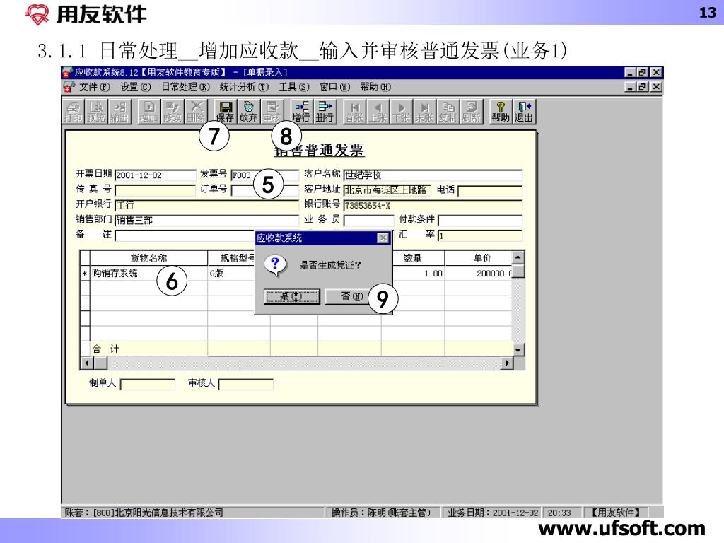This screenshot has width=724, height=543.
Task: Click the 退出 (Exit) toolbar icon
Action: pos(524,112)
